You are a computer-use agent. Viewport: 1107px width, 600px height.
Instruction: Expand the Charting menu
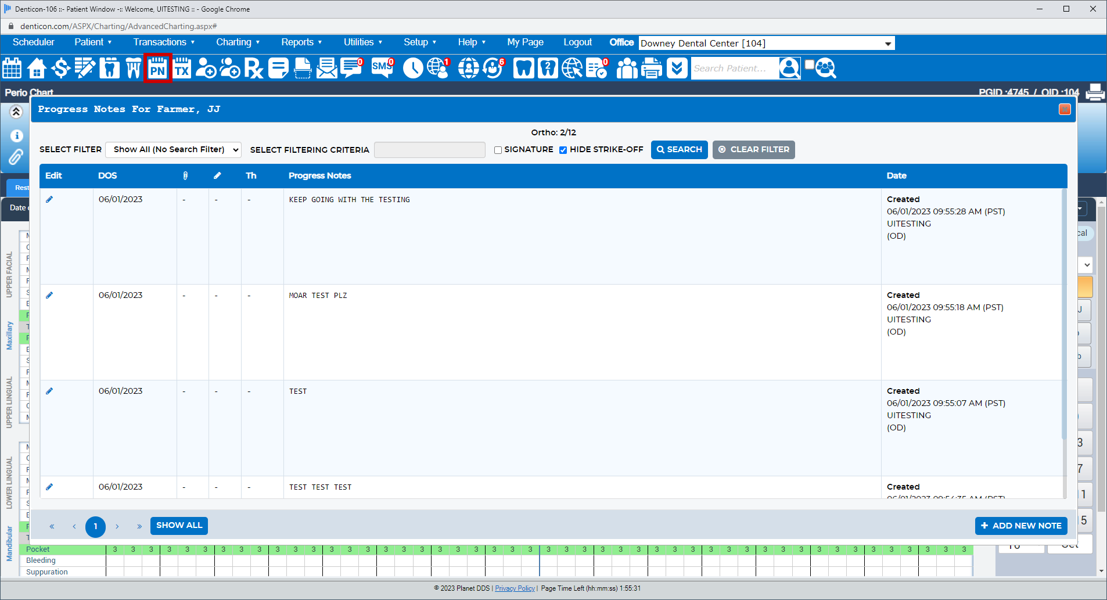[238, 42]
